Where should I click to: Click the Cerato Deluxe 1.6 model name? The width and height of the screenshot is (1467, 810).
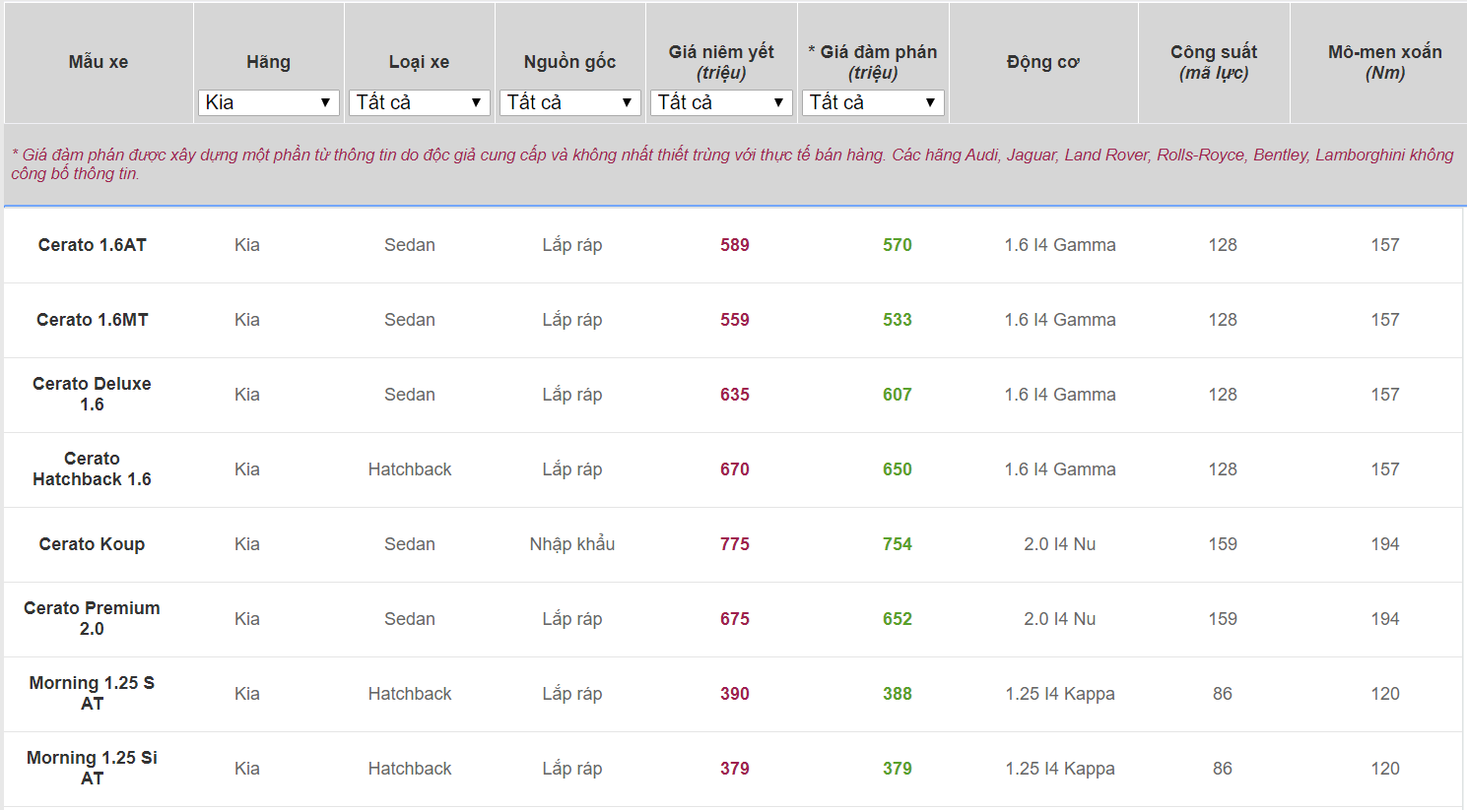(x=92, y=394)
